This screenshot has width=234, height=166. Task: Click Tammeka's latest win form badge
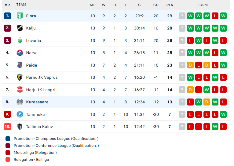(223, 114)
